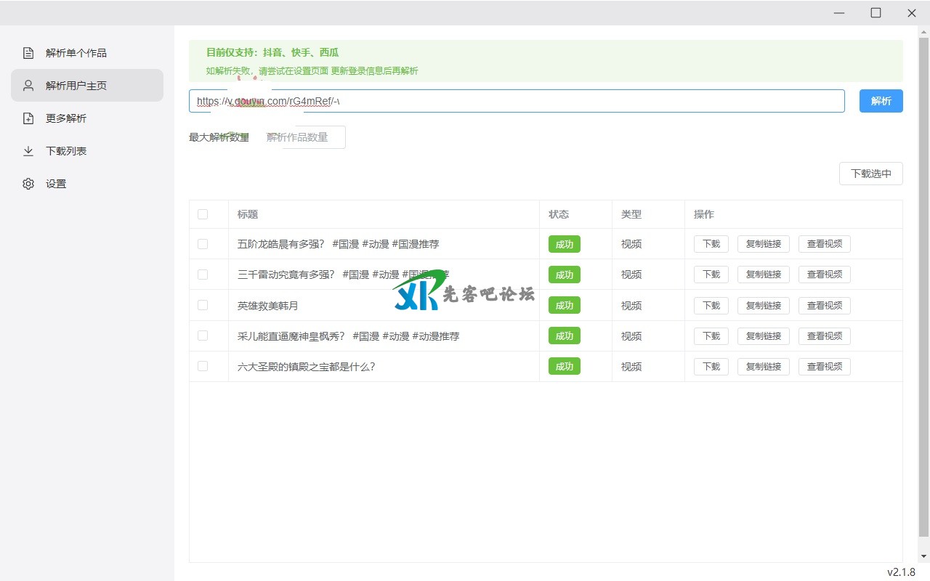Click the file-plus icon for 更多解析

[28, 118]
